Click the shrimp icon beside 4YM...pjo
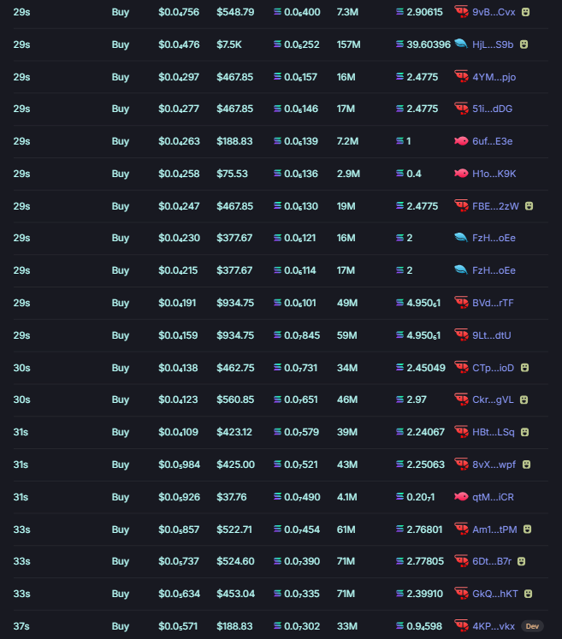Viewport: 562px width, 639px height. (461, 77)
